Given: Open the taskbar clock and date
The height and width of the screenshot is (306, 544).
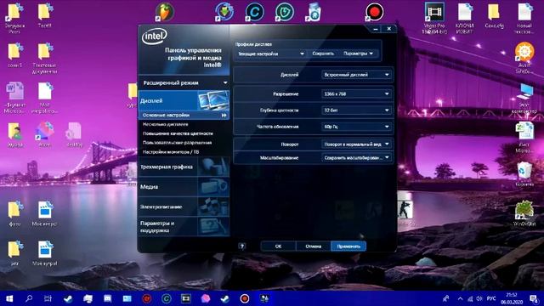Looking at the screenshot, I should tap(512, 298).
